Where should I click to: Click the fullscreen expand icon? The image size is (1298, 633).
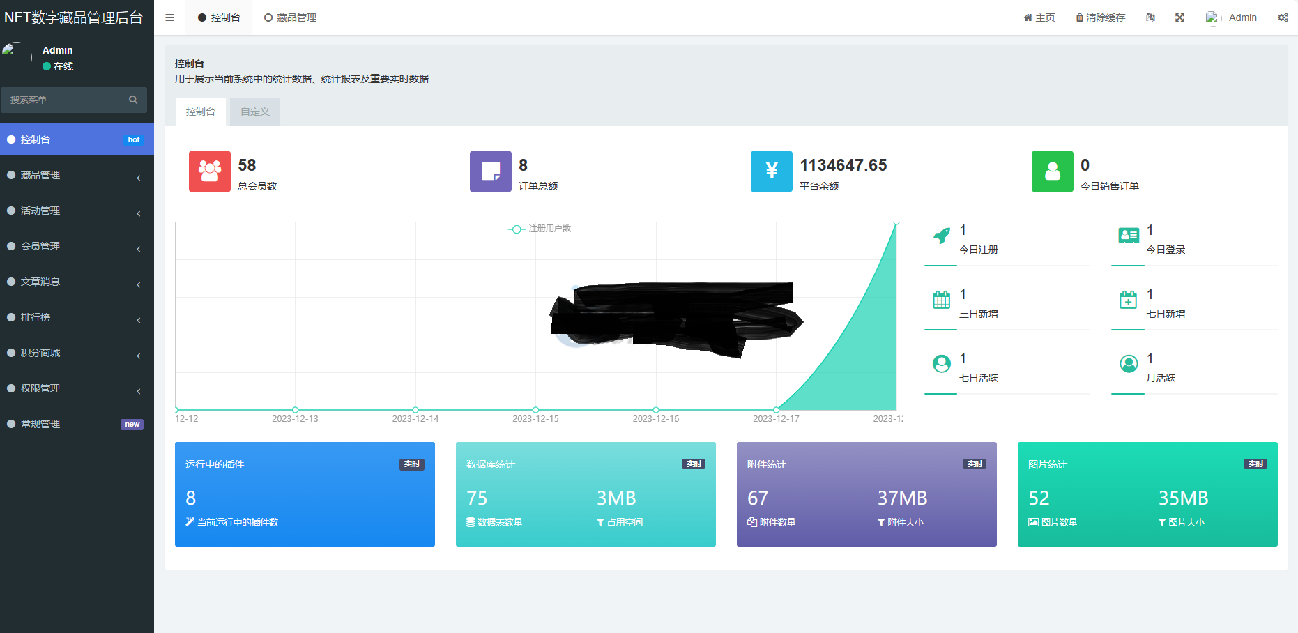[1179, 17]
